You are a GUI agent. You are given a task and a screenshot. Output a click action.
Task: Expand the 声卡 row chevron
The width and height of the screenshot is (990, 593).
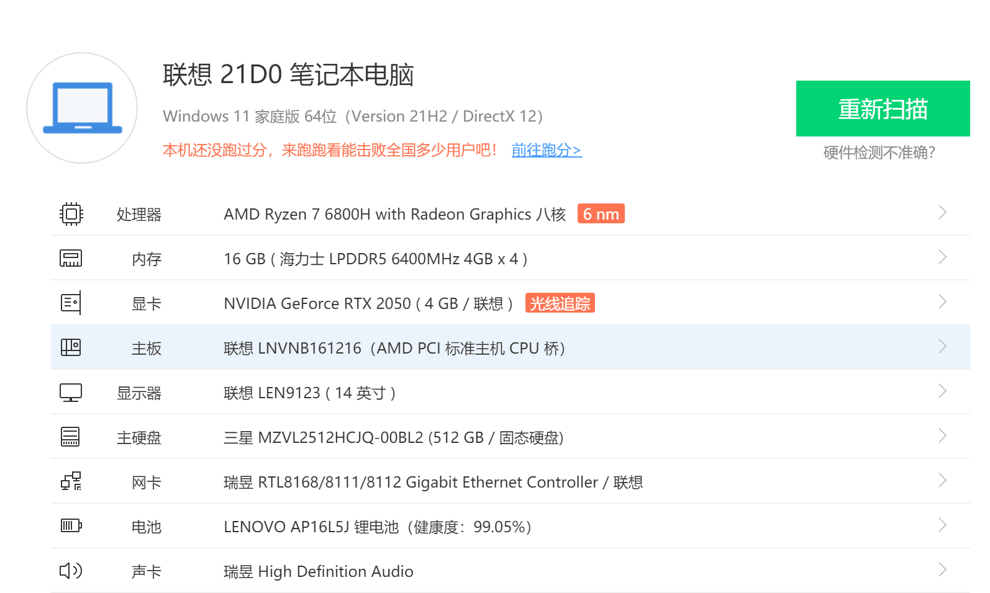(x=942, y=570)
